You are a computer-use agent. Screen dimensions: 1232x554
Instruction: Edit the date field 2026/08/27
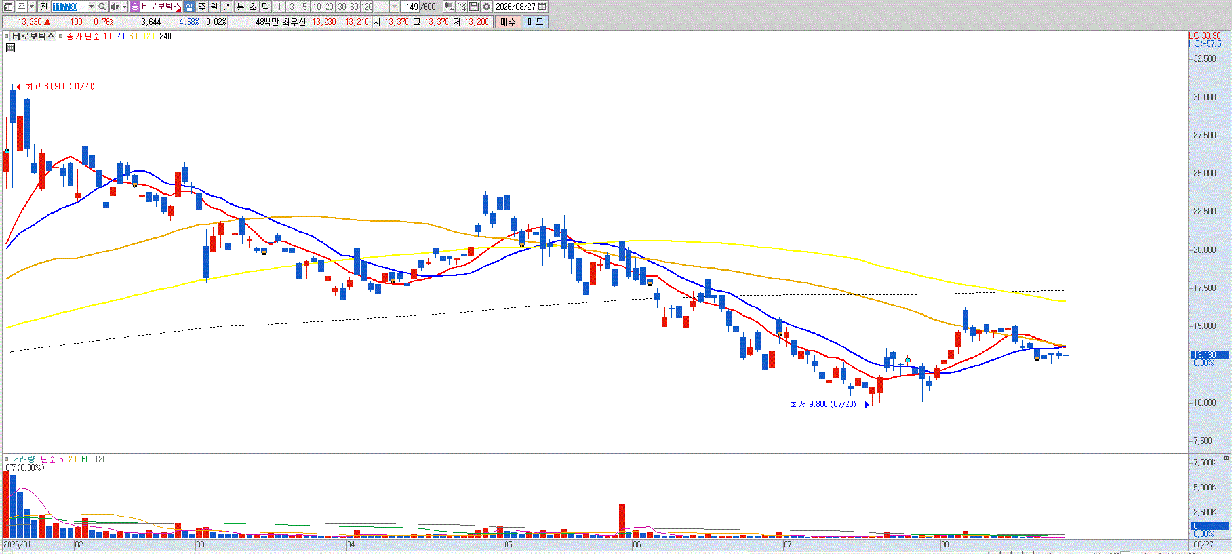[x=515, y=7]
